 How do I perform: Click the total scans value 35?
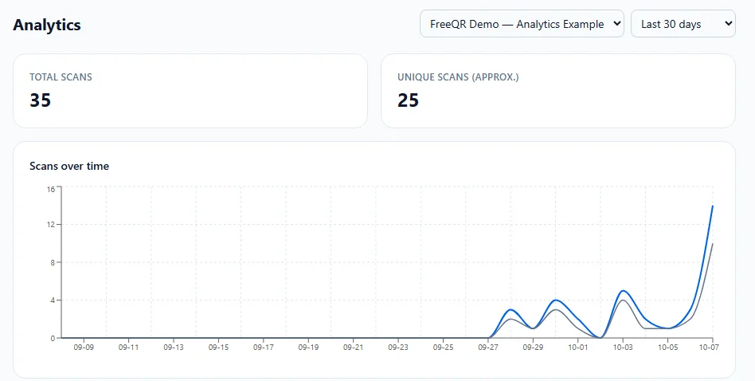click(x=40, y=100)
